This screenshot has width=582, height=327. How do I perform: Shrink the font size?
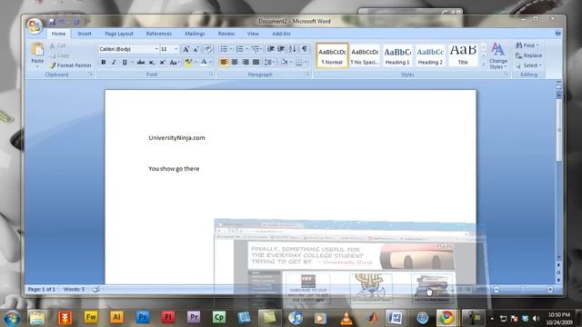(x=196, y=49)
